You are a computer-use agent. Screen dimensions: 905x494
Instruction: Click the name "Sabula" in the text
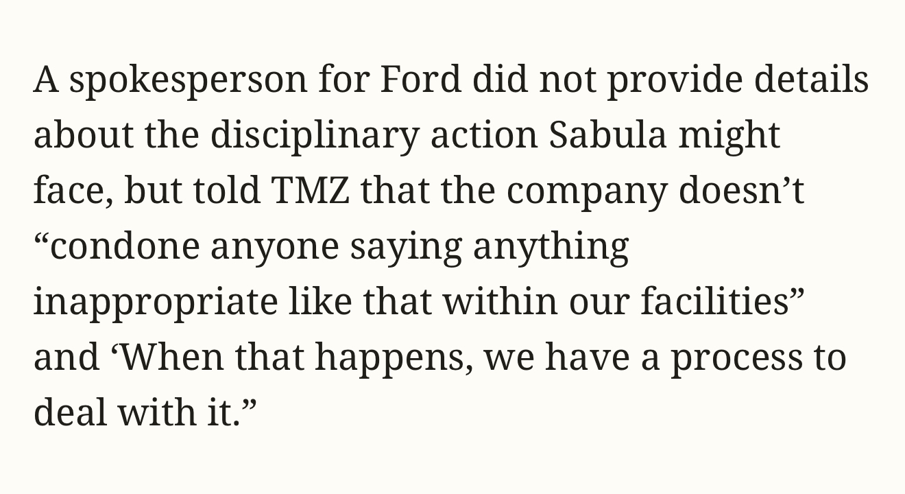pos(607,135)
